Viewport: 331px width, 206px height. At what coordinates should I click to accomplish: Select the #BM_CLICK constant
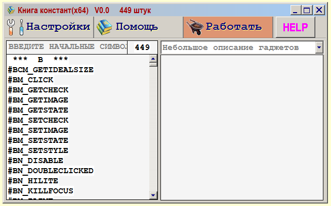coord(30,80)
